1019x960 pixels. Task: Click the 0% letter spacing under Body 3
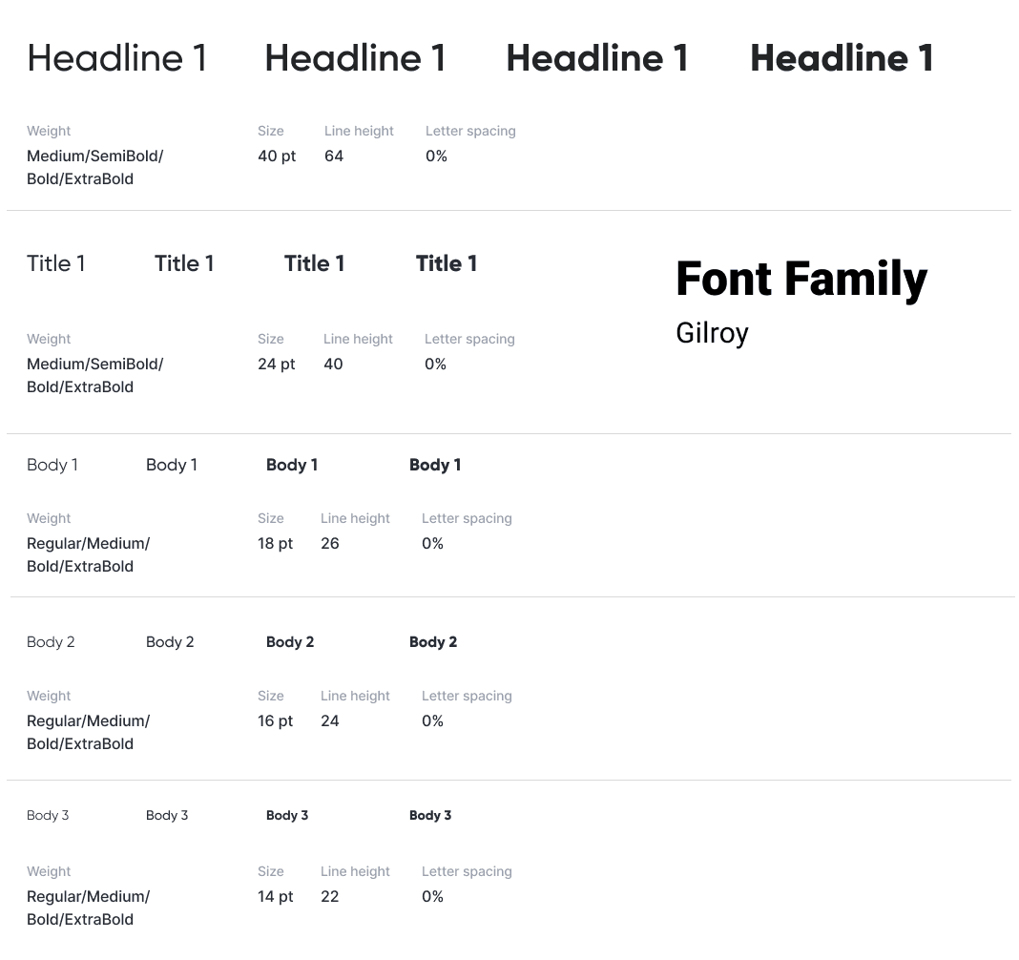click(x=432, y=896)
